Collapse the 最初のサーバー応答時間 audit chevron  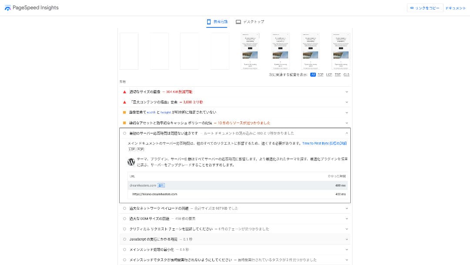(x=347, y=133)
